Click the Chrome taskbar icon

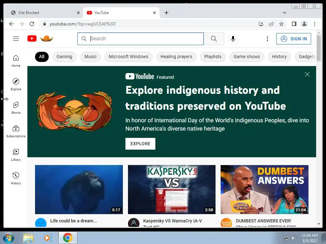68,238
